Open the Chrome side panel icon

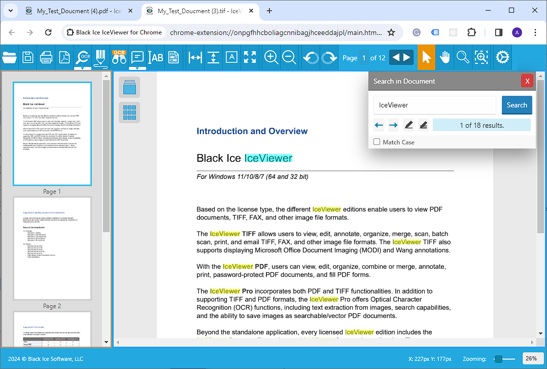point(498,32)
